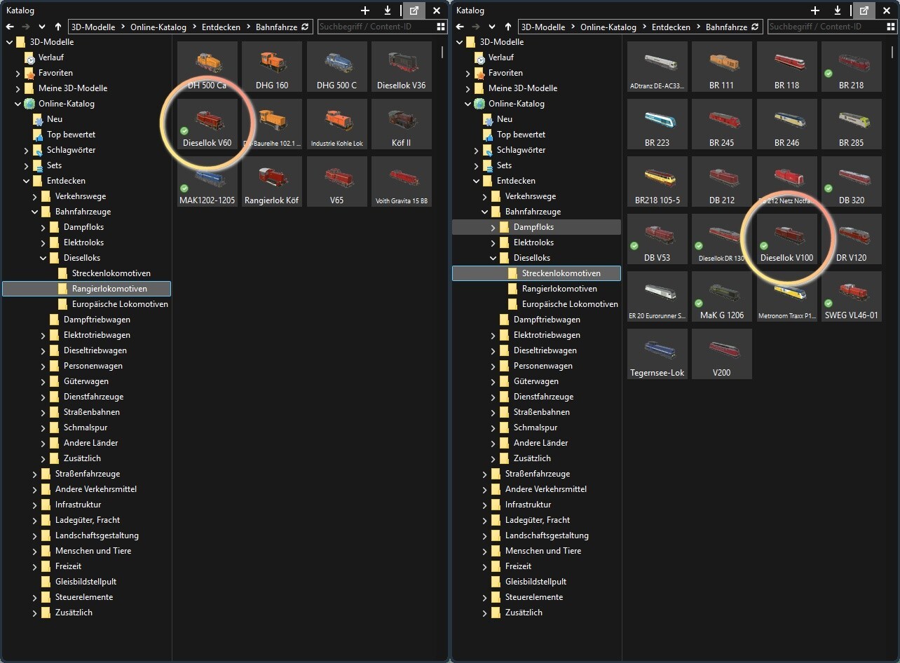
Task: Click the Entdecken breadcrumb in right path bar
Action: 671,27
